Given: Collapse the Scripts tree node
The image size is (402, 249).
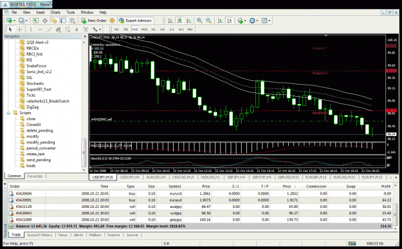Looking at the screenshot, I should click(8, 113).
